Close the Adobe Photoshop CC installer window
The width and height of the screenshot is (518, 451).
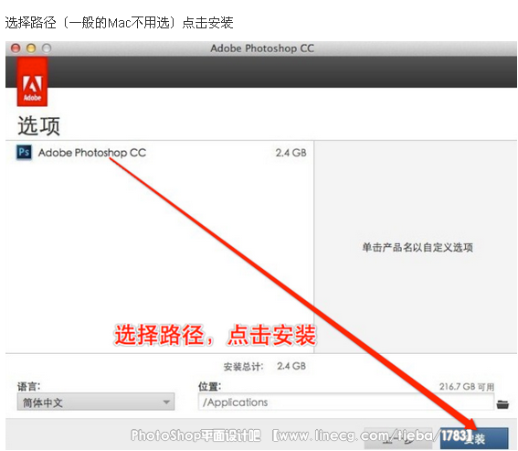pyautogui.click(x=16, y=48)
